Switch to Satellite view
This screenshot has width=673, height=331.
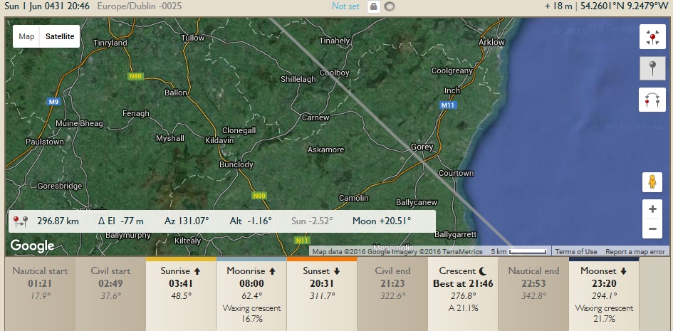click(60, 36)
